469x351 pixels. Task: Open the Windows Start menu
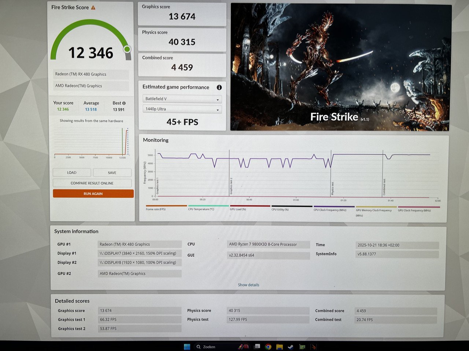click(x=187, y=347)
